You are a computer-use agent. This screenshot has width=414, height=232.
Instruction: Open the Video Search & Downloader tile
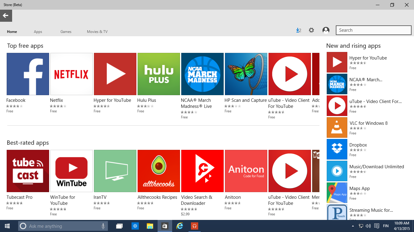coord(202,171)
